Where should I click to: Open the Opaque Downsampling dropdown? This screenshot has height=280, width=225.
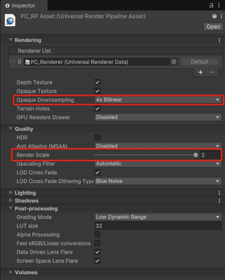(x=158, y=100)
